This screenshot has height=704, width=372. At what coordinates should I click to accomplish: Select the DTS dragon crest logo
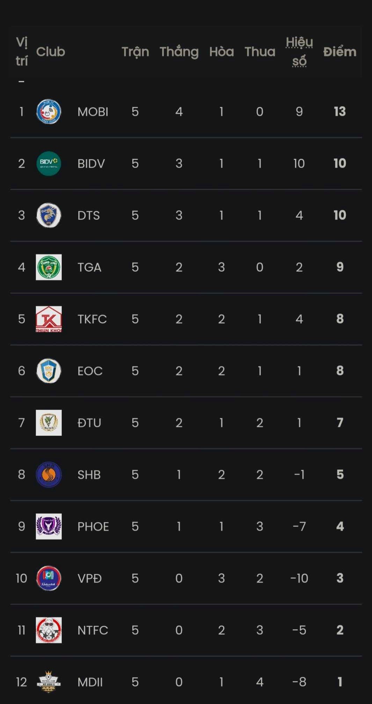(x=49, y=215)
